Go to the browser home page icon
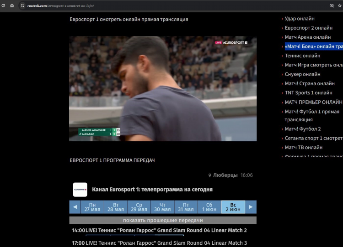Screen dimensions: 343x247 point(12,5)
